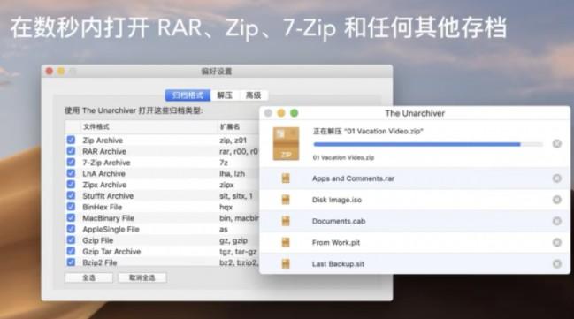Remove From Work.pit from queue
This screenshot has width=574, height=319.
(557, 242)
